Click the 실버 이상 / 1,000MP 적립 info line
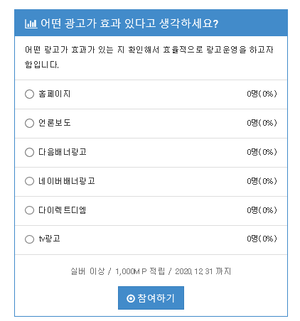This screenshot has width=300, height=321. click(x=151, y=271)
